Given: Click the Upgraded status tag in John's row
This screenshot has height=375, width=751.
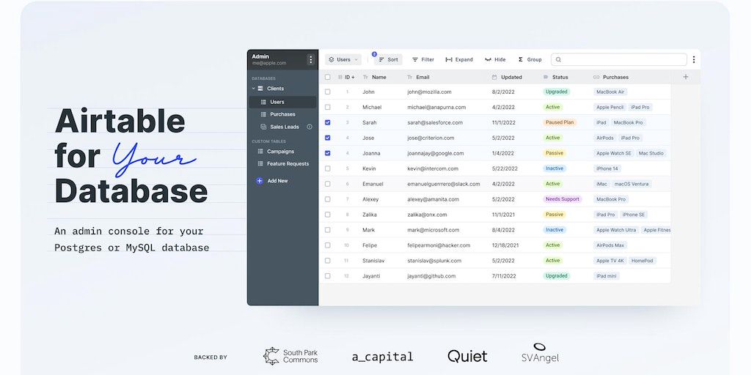Looking at the screenshot, I should [x=557, y=92].
